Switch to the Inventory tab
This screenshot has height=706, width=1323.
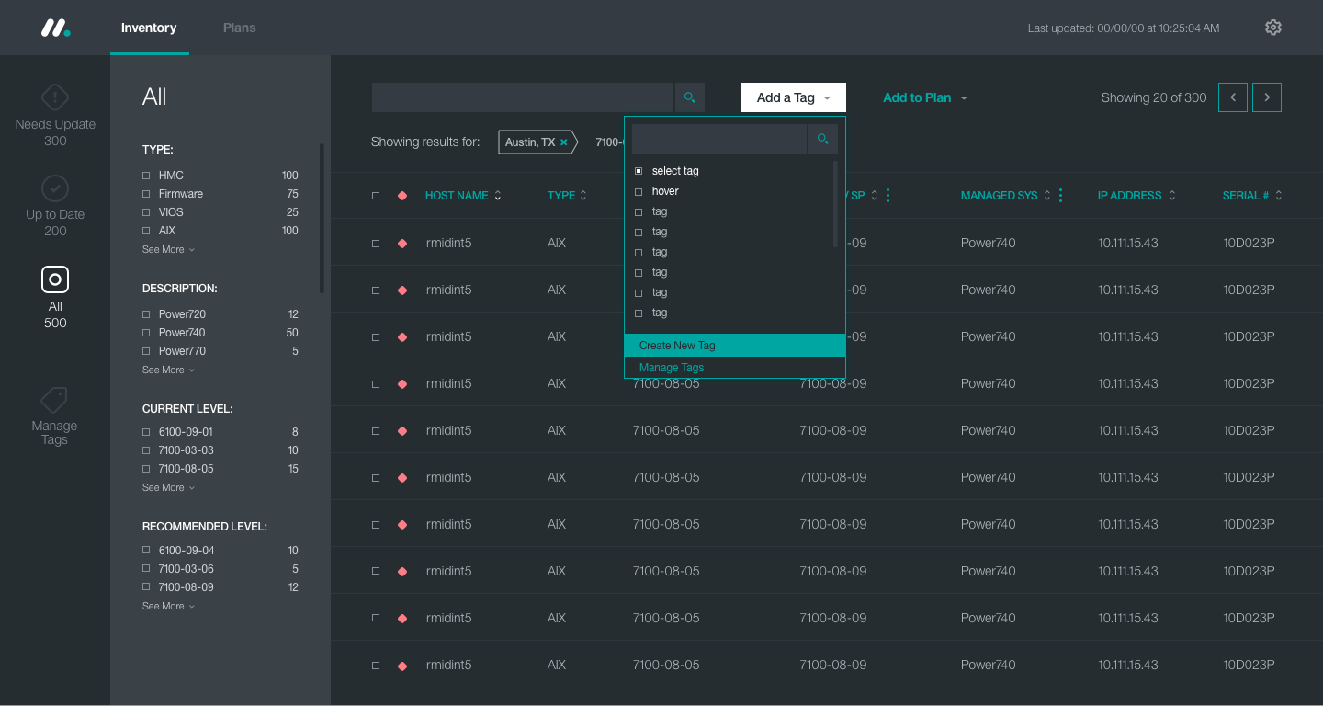tap(149, 28)
